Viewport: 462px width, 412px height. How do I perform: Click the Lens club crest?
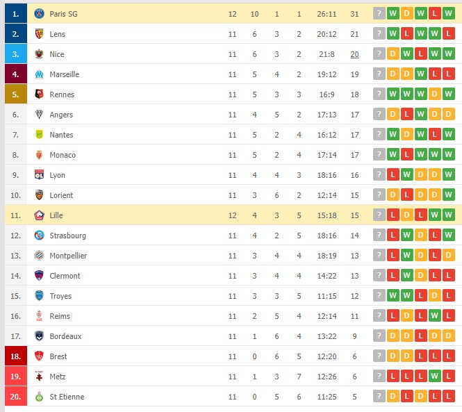point(39,34)
